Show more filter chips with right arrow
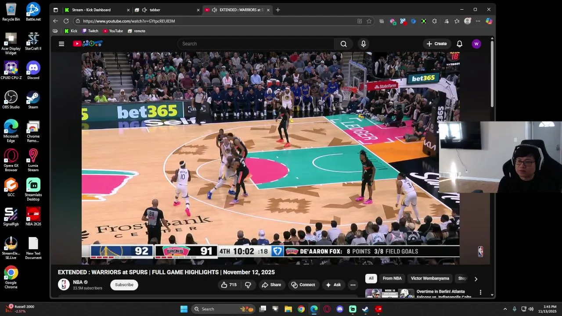The image size is (562, 316). click(476, 279)
